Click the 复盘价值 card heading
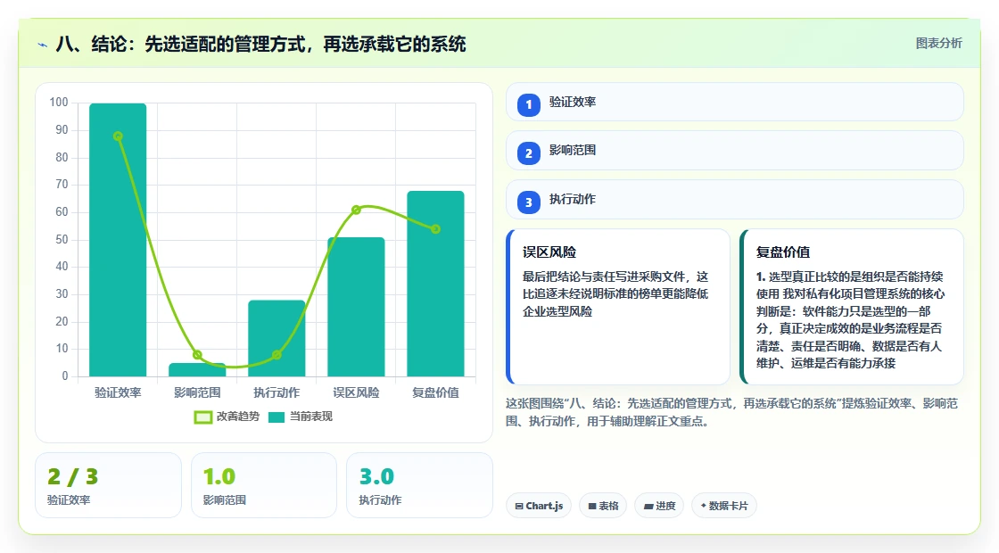 tap(783, 252)
